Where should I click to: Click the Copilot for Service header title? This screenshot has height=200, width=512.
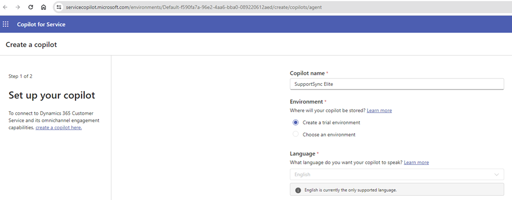point(41,25)
